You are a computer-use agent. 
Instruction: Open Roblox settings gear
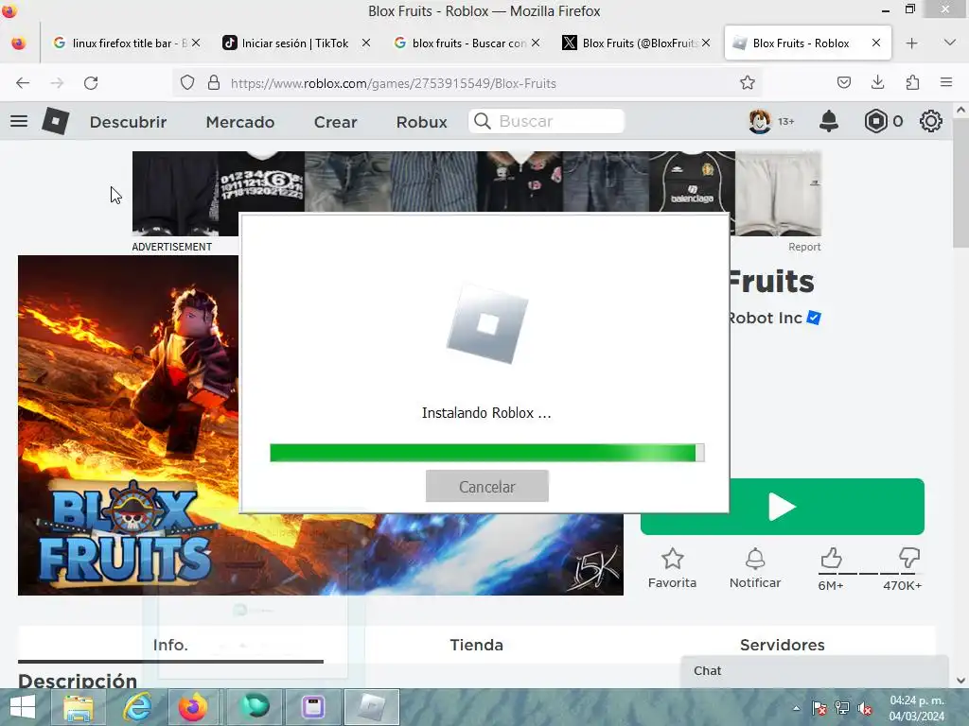(931, 121)
